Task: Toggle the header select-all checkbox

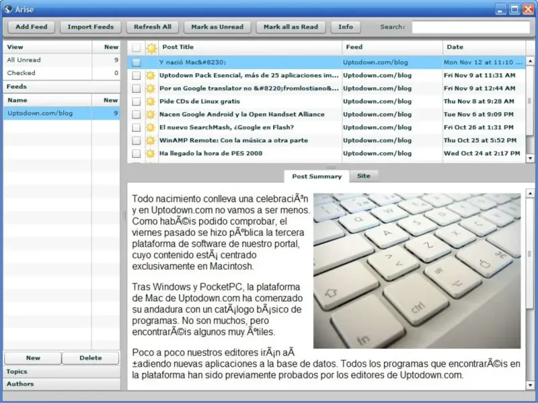Action: click(137, 48)
